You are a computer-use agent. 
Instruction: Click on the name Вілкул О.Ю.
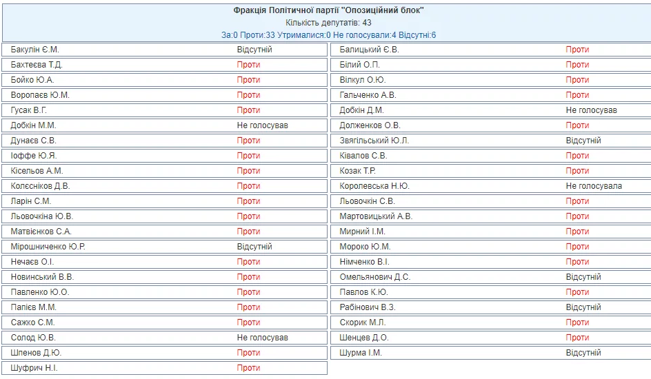click(x=362, y=80)
